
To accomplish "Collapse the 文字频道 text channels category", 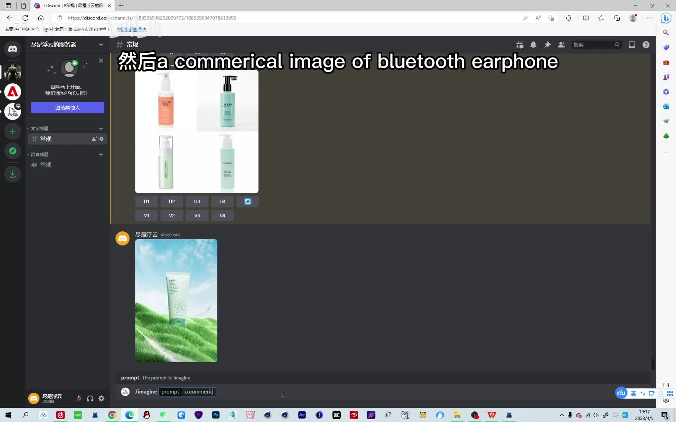I will [x=39, y=129].
